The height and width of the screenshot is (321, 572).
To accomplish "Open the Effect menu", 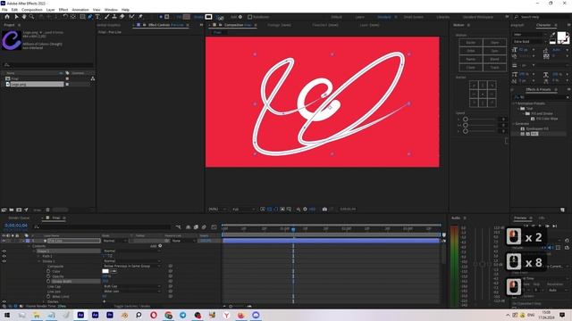I will point(63,10).
